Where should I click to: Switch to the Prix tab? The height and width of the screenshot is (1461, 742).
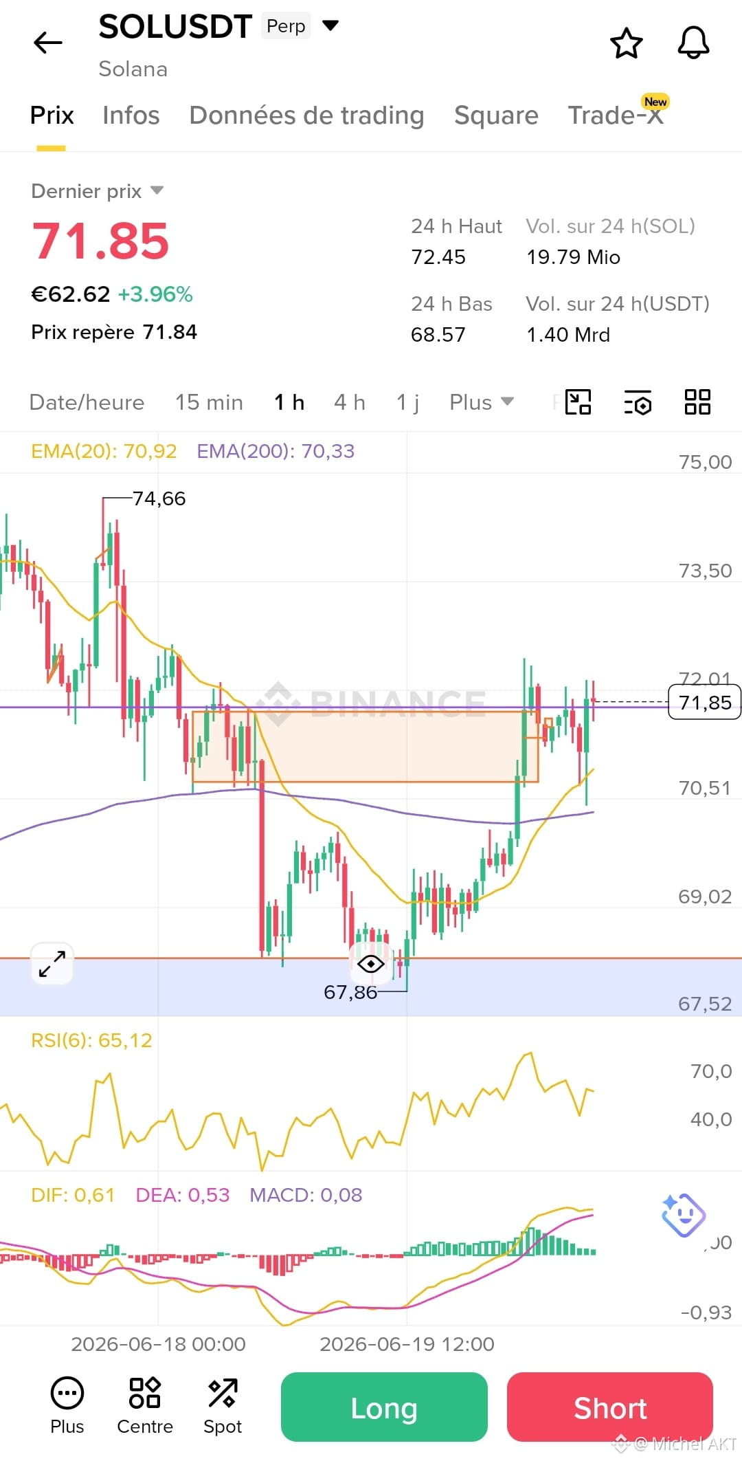tap(52, 116)
